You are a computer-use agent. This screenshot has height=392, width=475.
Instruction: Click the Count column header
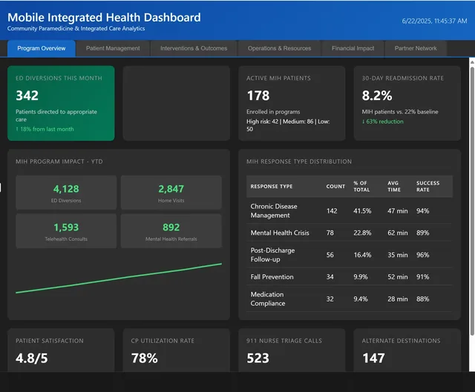tap(335, 186)
